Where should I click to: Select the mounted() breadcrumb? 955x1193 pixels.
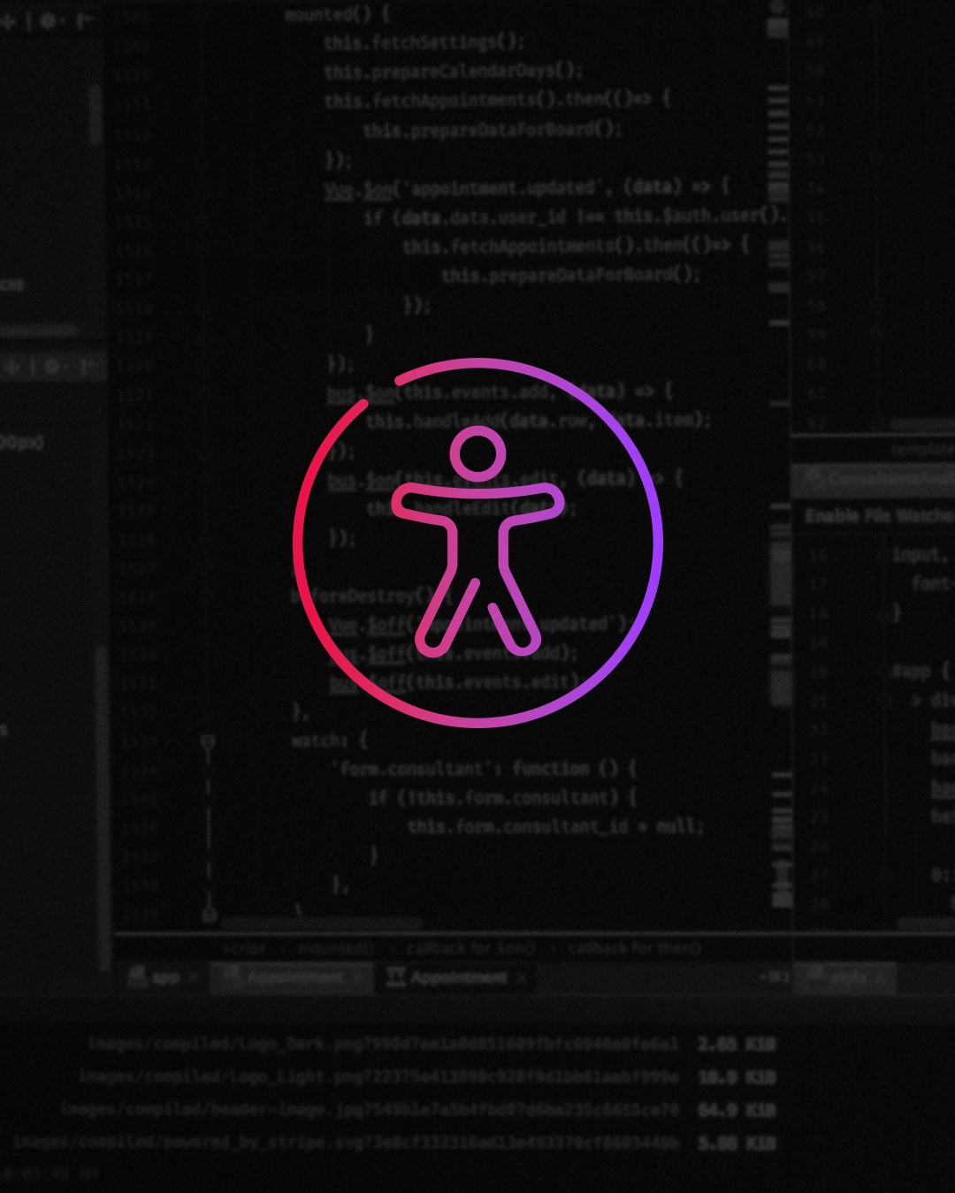tap(334, 948)
